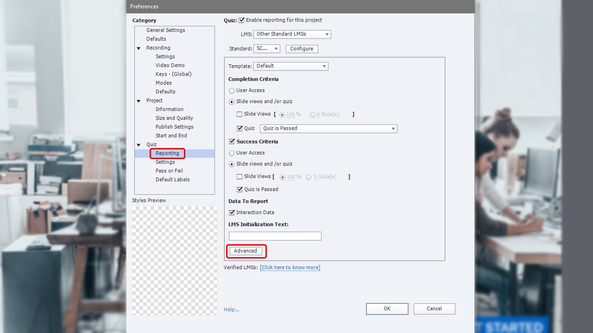593x333 pixels.
Task: Open the Template dropdown
Action: [x=291, y=66]
